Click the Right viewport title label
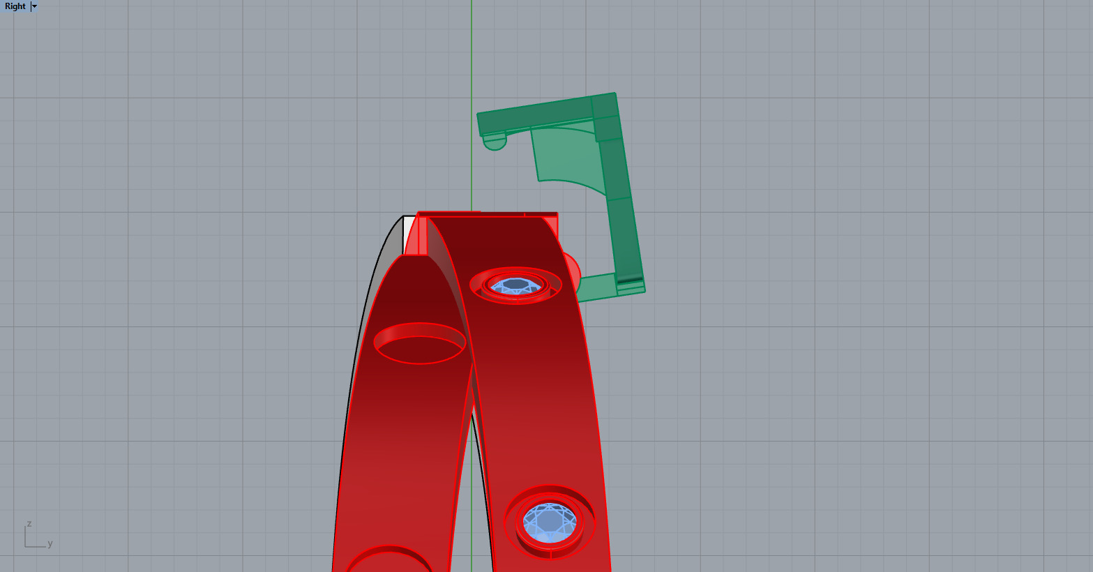This screenshot has width=1093, height=572. click(x=15, y=6)
